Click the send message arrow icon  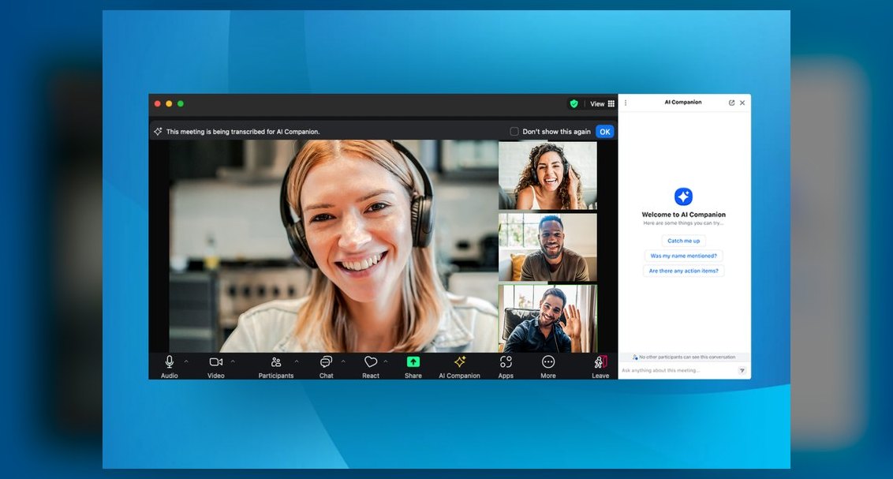[x=742, y=371]
